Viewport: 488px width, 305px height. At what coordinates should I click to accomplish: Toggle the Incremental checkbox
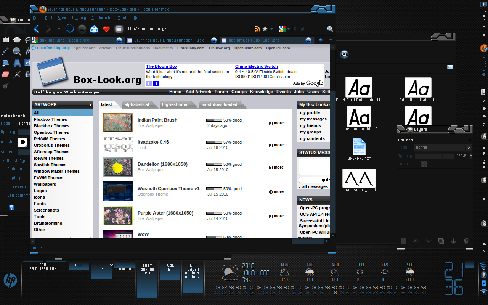tap(3, 187)
